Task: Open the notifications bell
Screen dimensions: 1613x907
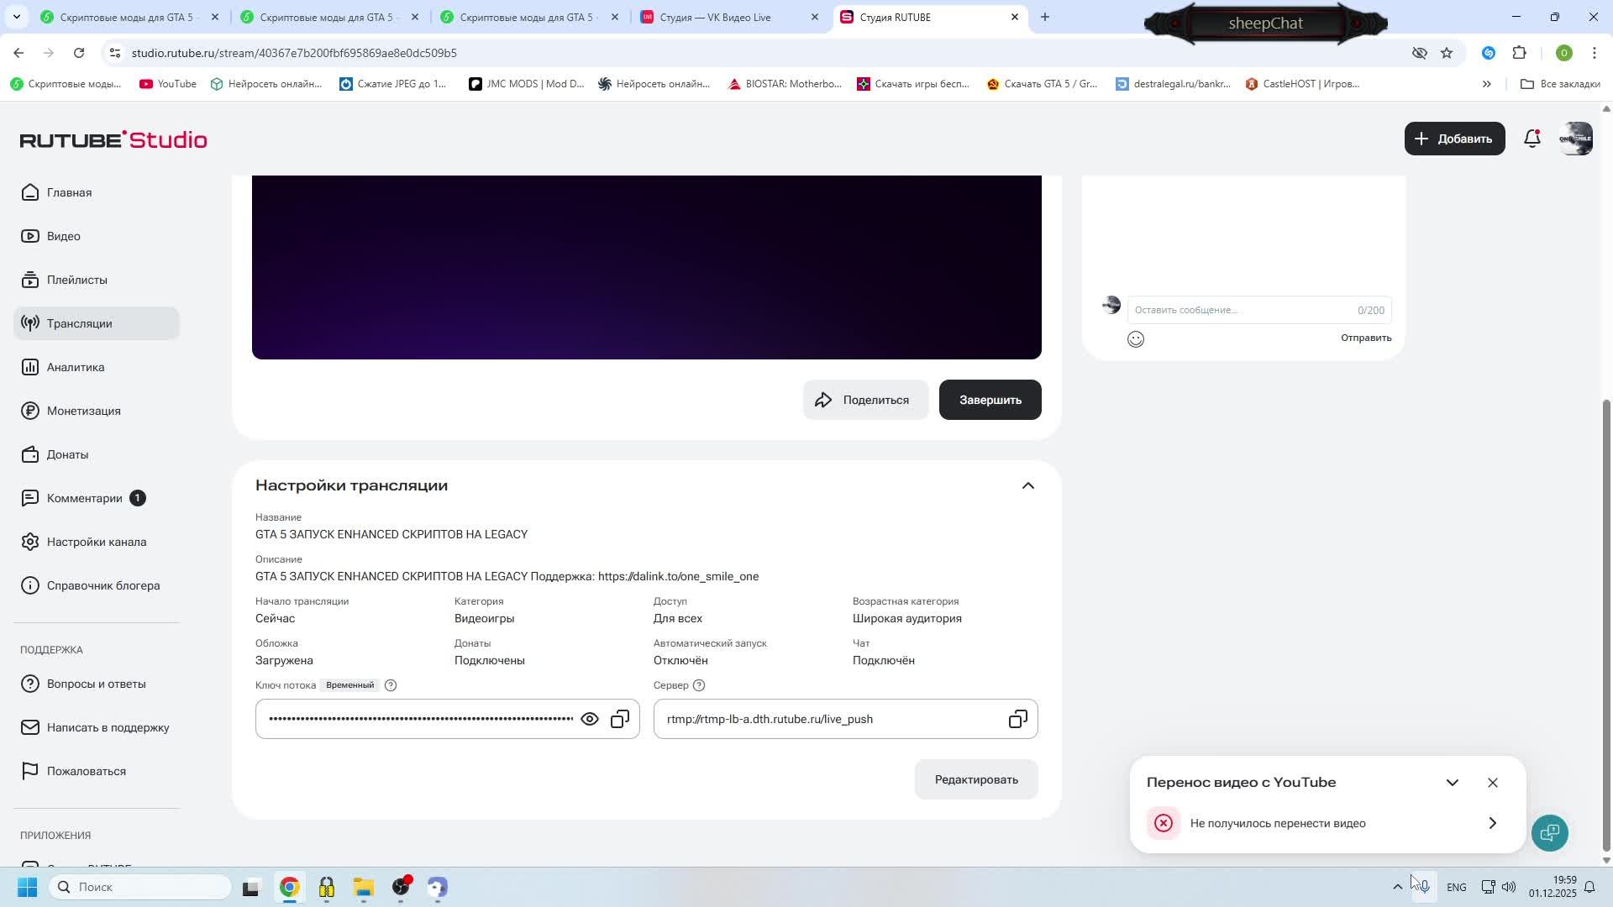Action: click(1532, 139)
